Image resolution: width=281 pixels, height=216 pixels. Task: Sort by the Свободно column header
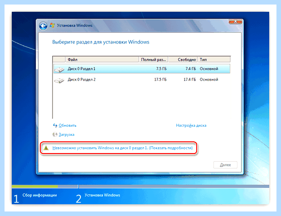click(x=183, y=59)
